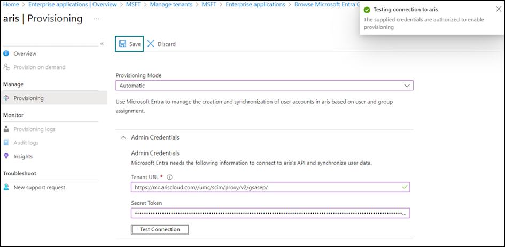This screenshot has height=247, width=505.
Task: Click the first MSFT breadcrumb
Action: tap(134, 4)
